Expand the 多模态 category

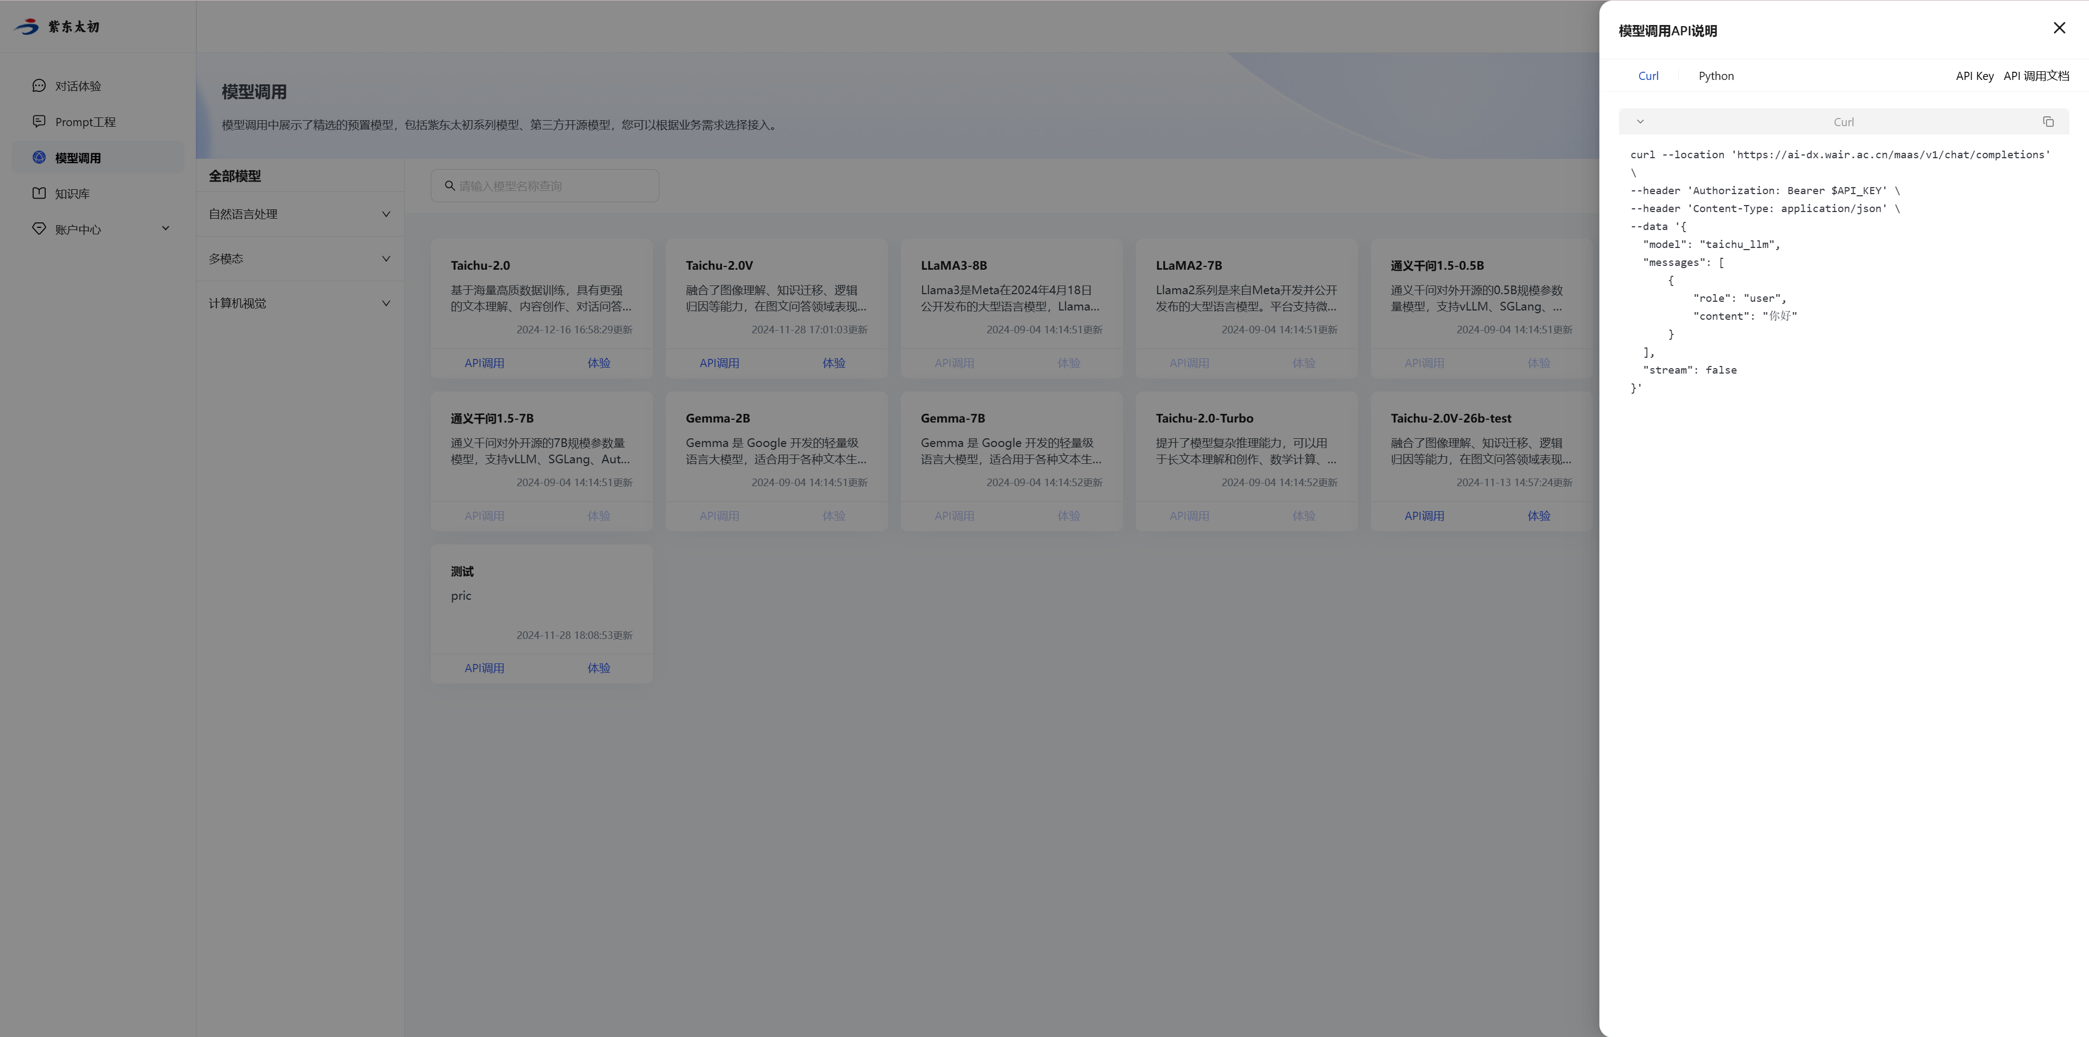[385, 259]
